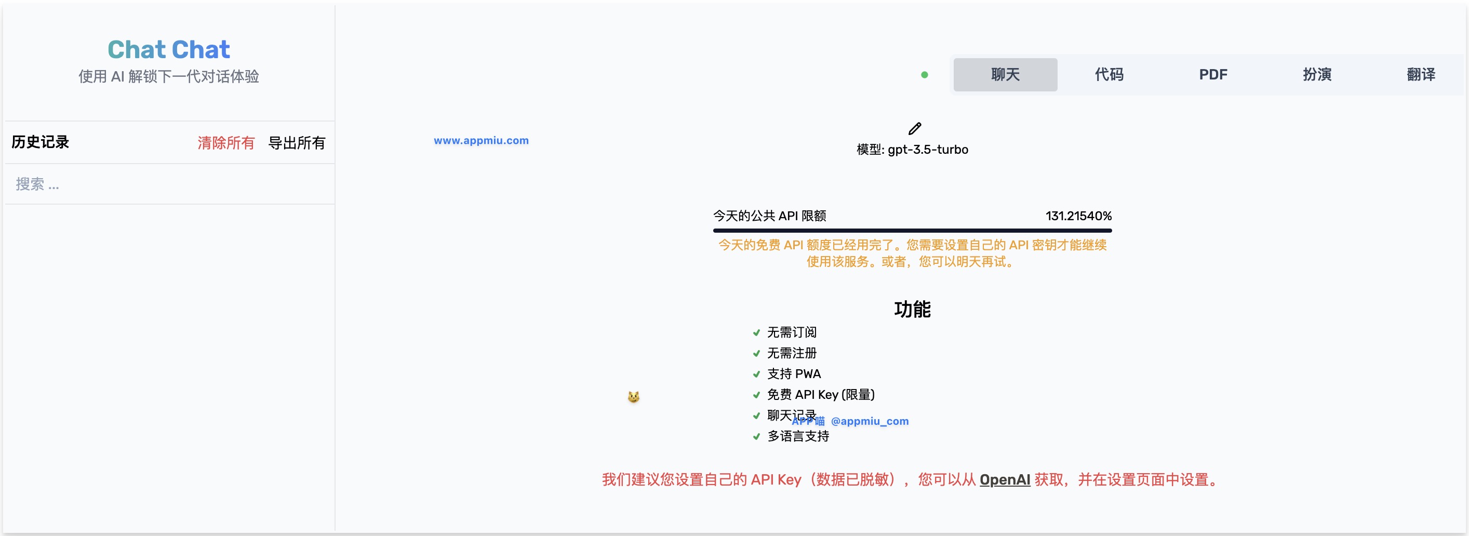Click the cat emoji icon
This screenshot has width=1469, height=536.
[633, 397]
